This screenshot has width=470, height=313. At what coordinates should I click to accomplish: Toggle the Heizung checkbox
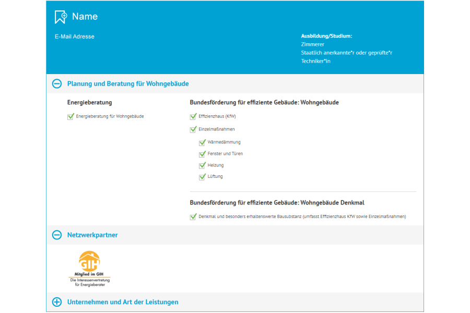tap(202, 165)
